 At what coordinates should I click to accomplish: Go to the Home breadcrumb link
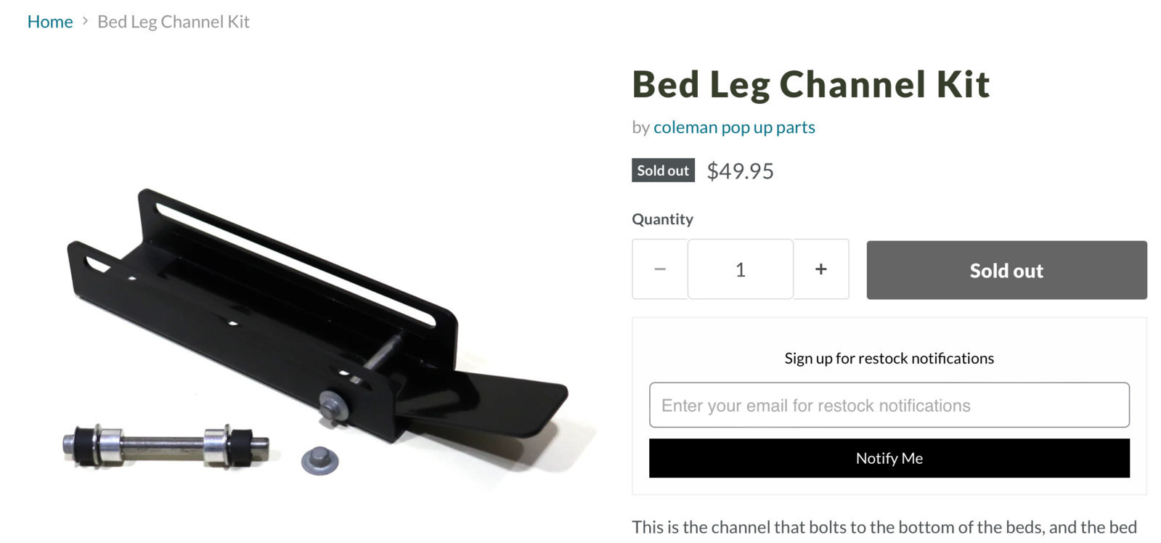tap(50, 22)
